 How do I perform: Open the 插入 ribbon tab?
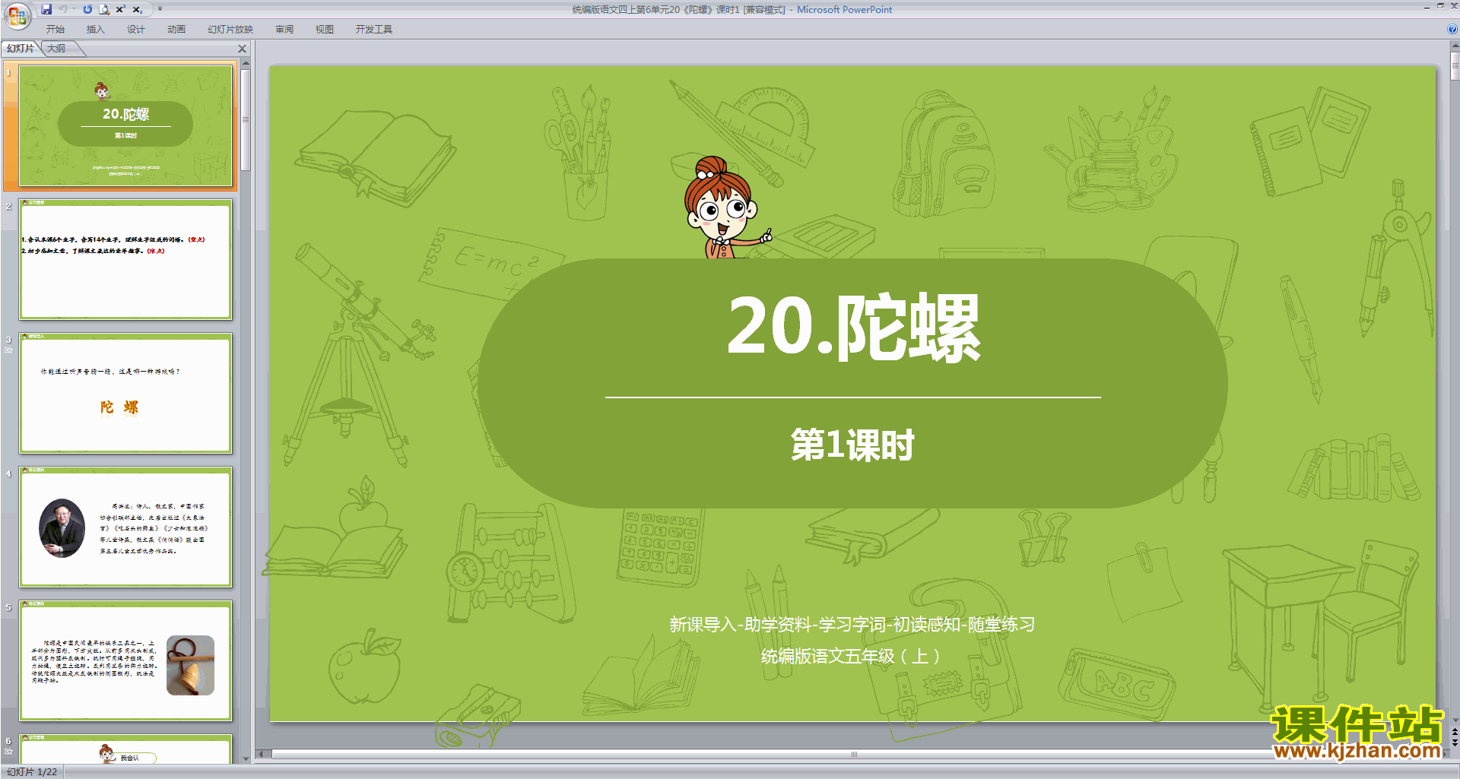coord(95,29)
